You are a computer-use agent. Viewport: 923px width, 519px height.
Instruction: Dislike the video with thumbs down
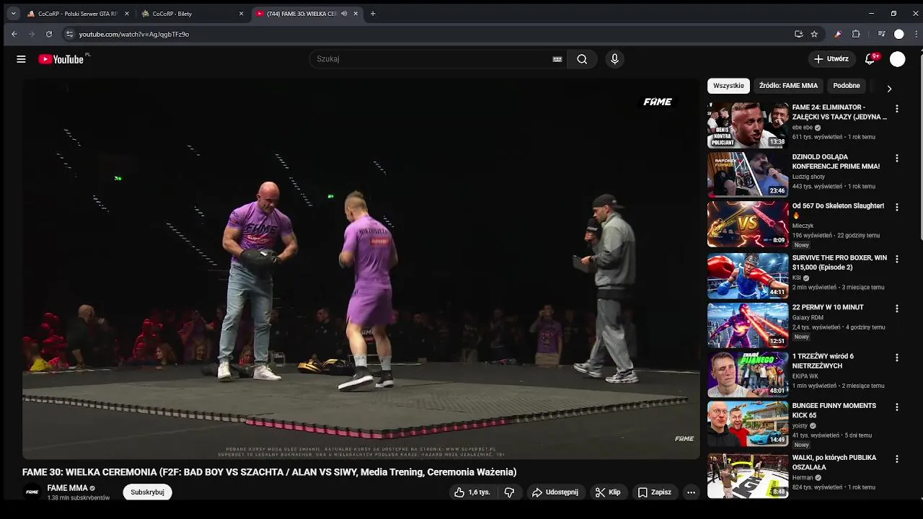[x=509, y=492]
